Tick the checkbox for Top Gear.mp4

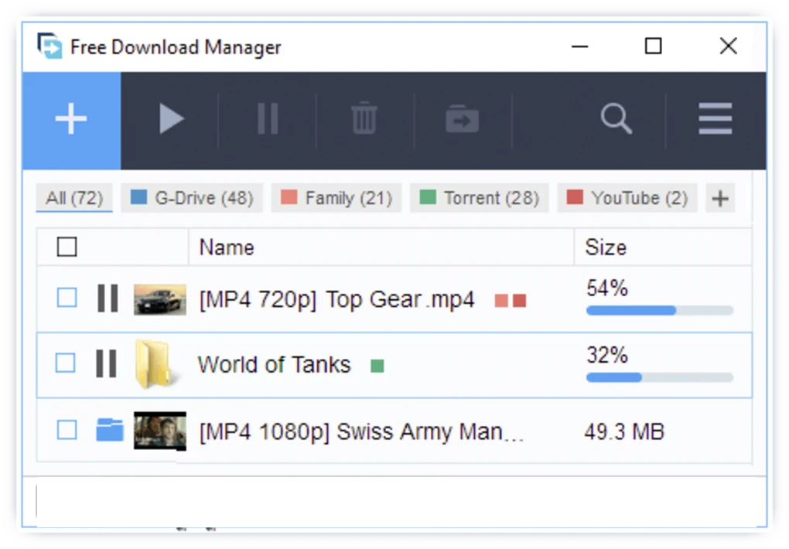(67, 298)
